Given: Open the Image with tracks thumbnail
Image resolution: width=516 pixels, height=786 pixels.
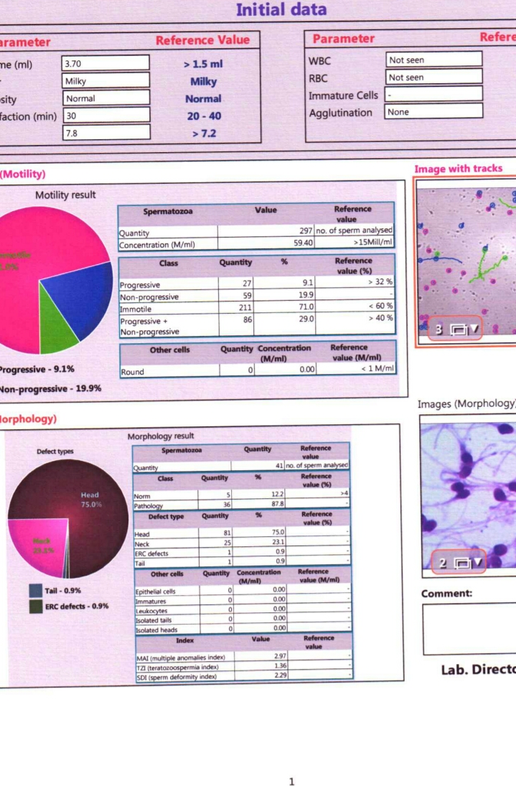Looking at the screenshot, I should 466,261.
